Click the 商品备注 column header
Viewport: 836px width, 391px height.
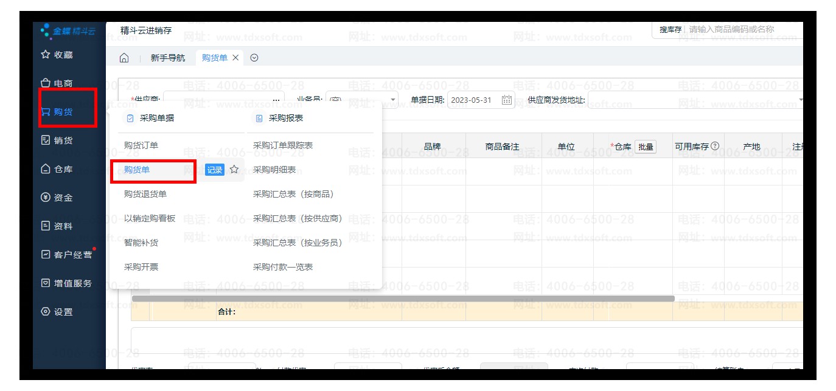[x=502, y=147]
